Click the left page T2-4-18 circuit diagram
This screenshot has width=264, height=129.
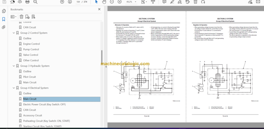pyautogui.click(x=144, y=80)
